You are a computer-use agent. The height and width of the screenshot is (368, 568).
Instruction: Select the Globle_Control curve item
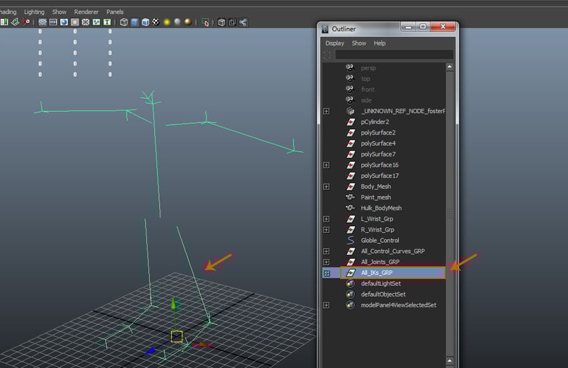380,240
